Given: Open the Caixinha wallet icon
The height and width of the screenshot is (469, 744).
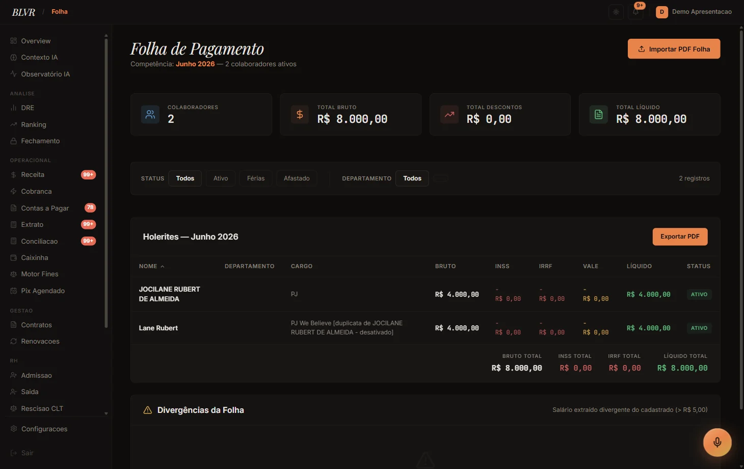Looking at the screenshot, I should (x=14, y=258).
